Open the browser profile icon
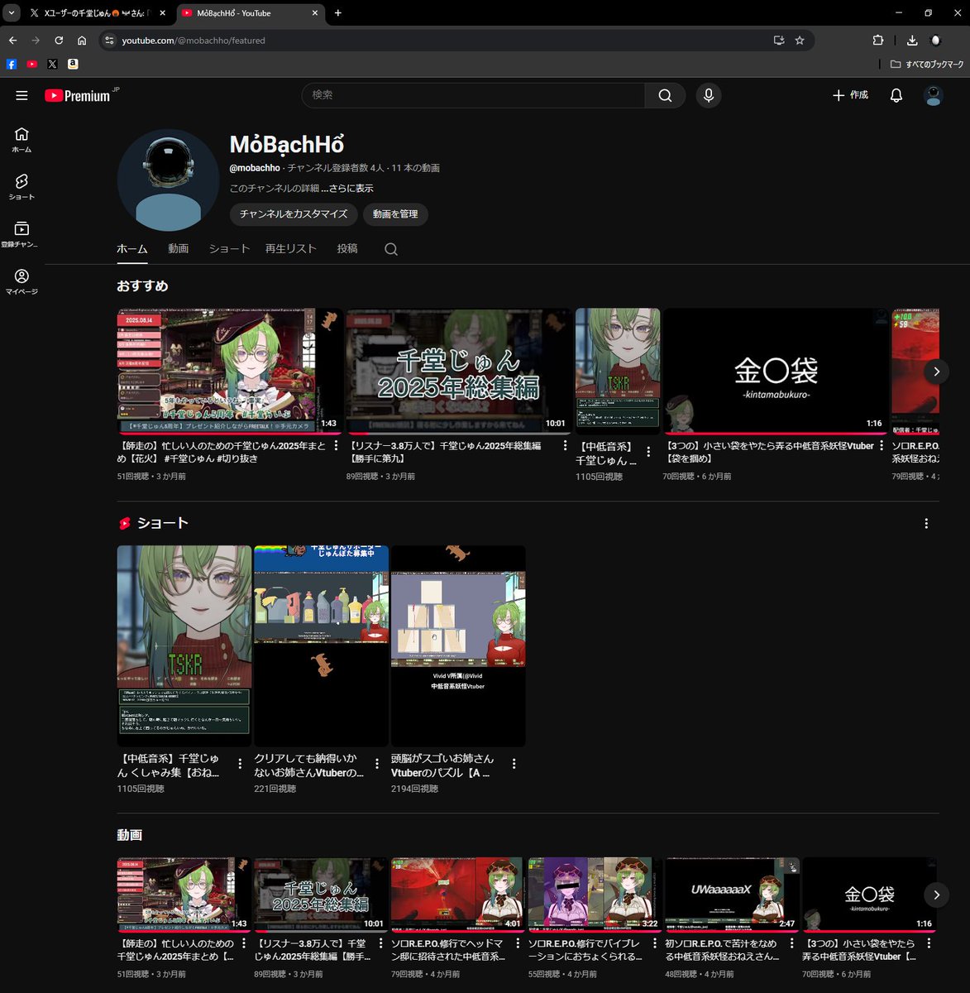Screen dimensions: 970x993 click(x=935, y=40)
